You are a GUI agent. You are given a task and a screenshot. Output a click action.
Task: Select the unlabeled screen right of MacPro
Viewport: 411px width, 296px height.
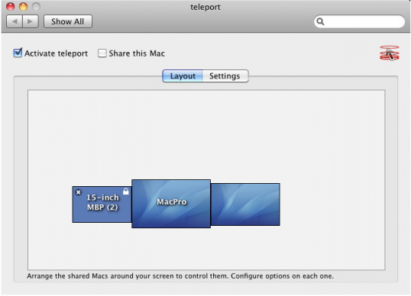(245, 204)
